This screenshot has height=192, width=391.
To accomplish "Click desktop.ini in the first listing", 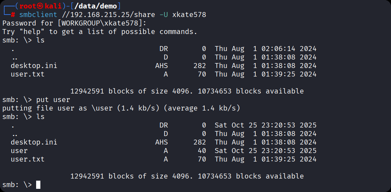I will click(34, 66).
